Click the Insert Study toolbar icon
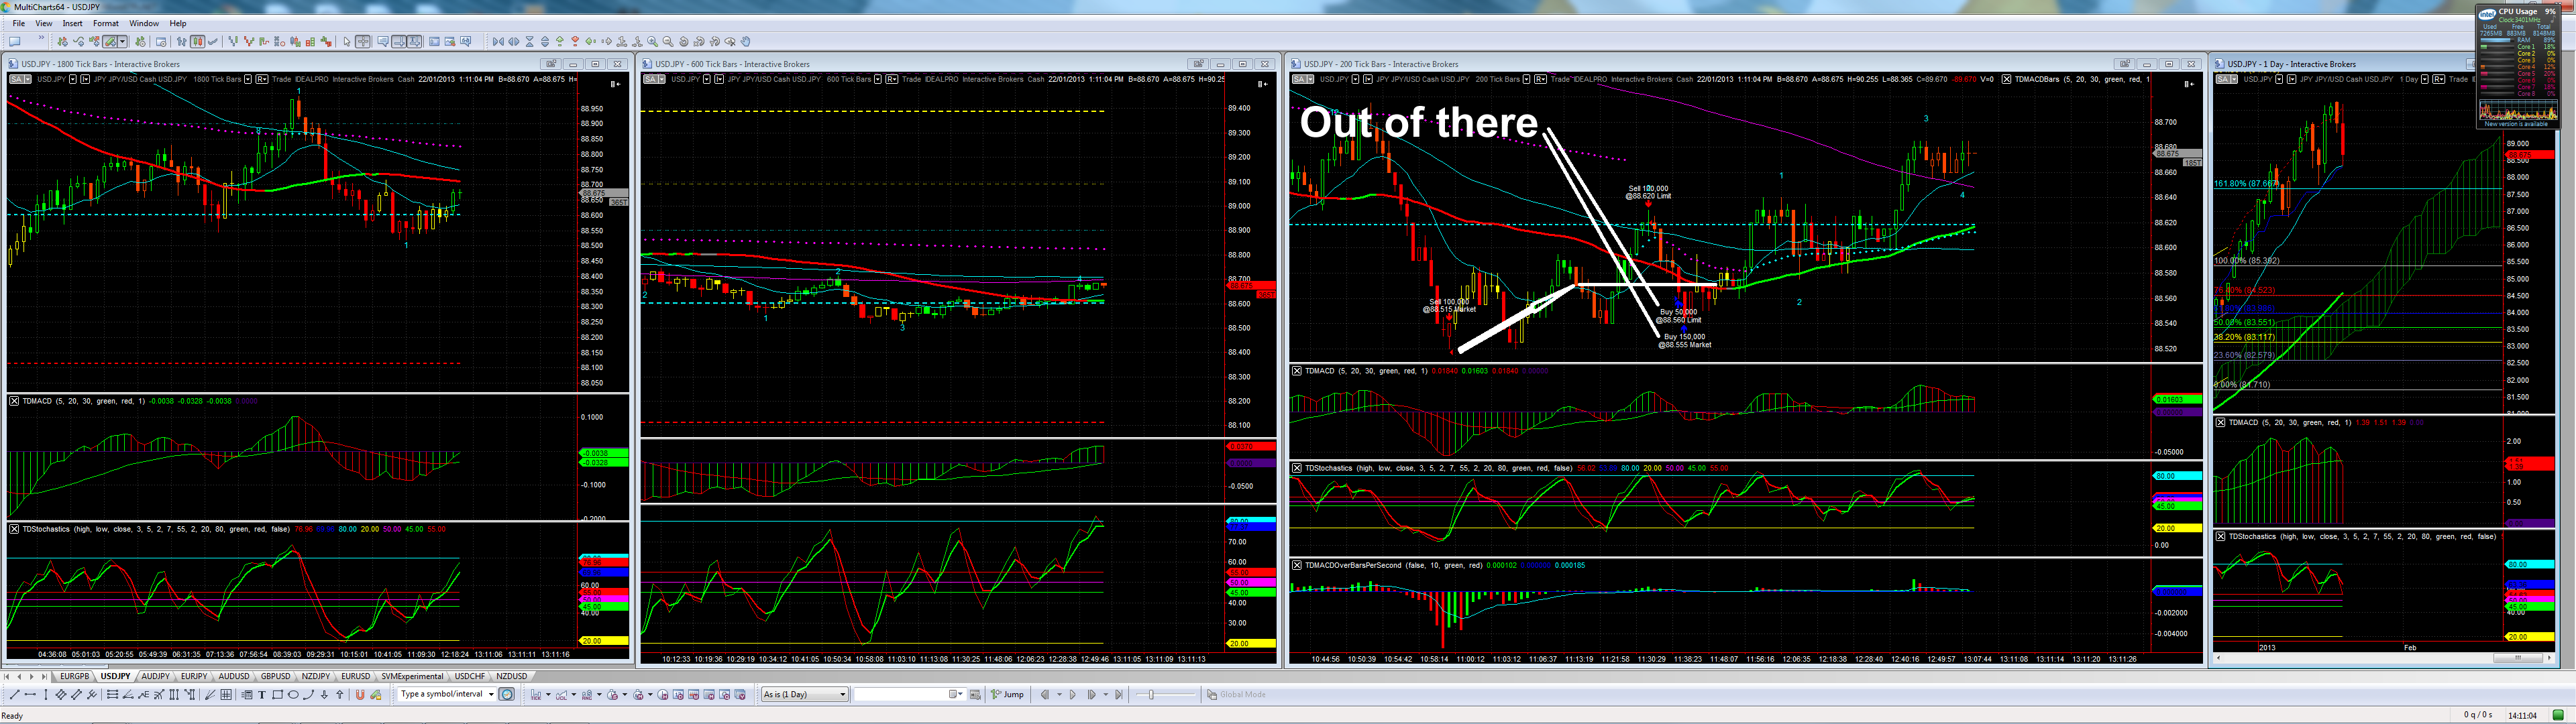Viewport: 2576px width, 724px height. (78, 42)
